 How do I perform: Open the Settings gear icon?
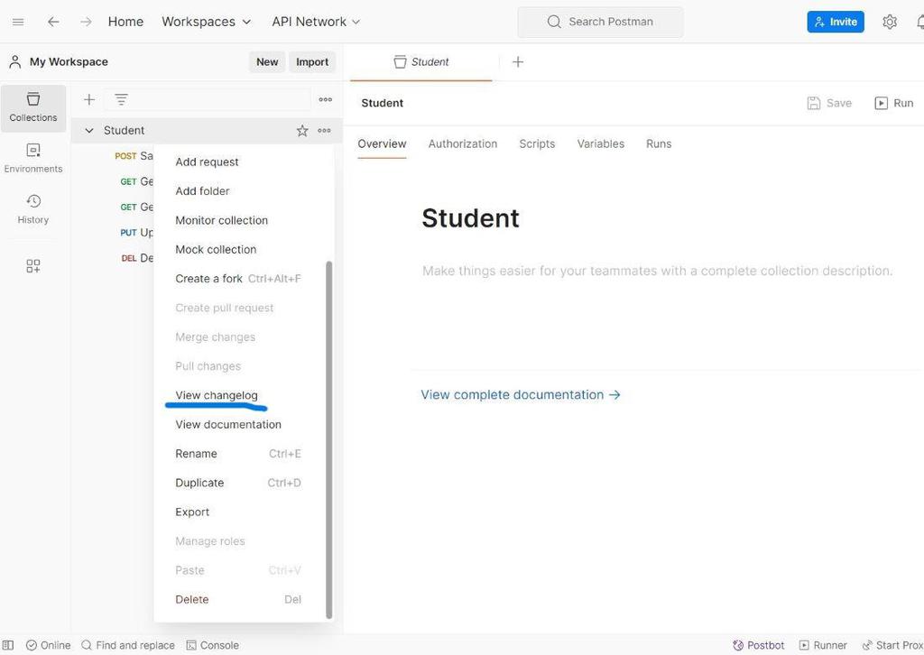(890, 22)
